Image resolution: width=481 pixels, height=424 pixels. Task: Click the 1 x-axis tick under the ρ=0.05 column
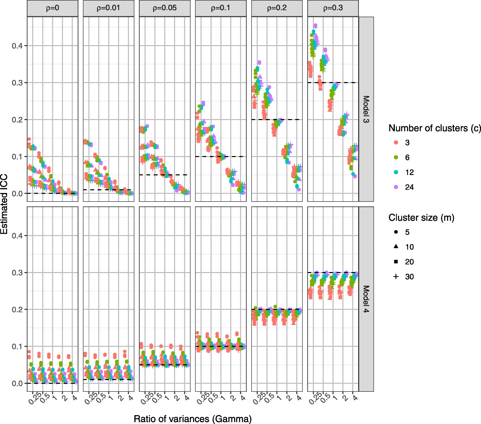point(167,397)
